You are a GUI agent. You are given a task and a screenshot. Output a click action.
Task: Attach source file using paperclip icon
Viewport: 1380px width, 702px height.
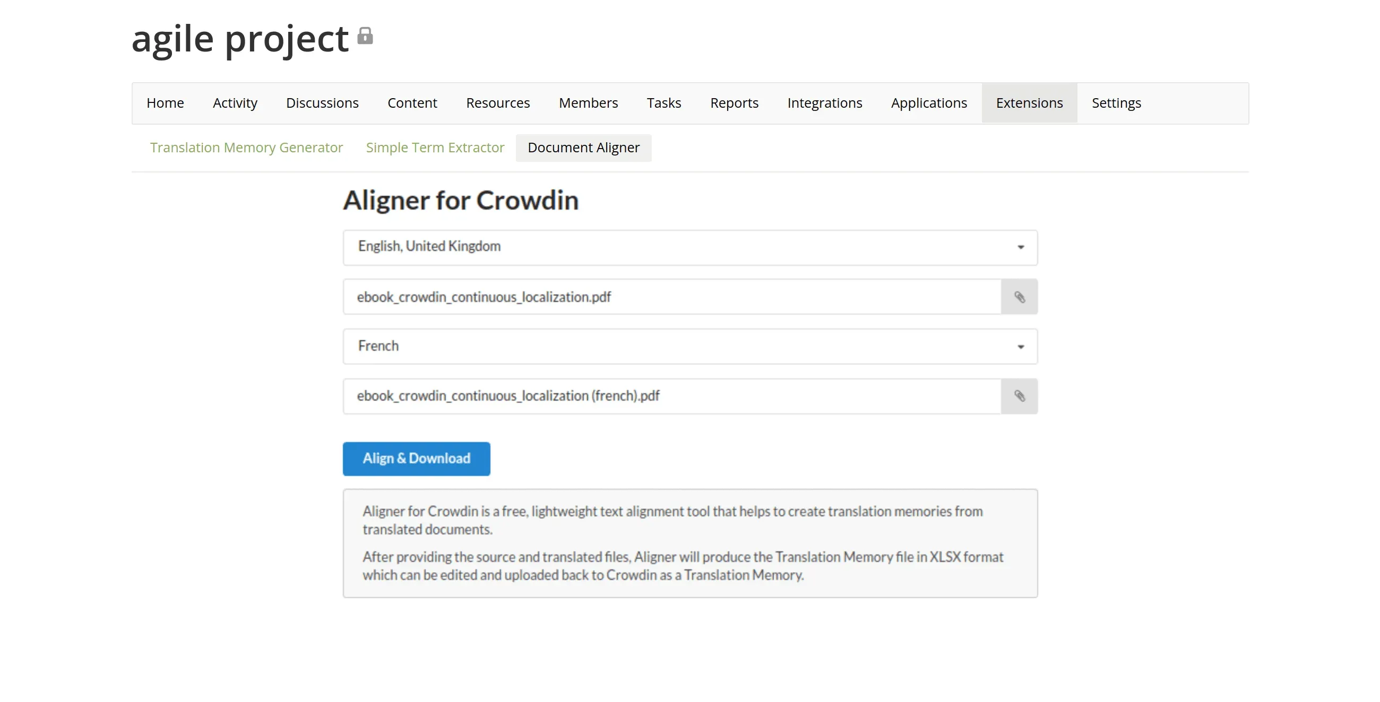1019,297
